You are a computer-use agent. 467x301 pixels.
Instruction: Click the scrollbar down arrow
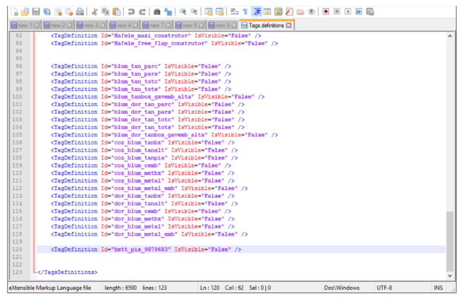(450, 276)
